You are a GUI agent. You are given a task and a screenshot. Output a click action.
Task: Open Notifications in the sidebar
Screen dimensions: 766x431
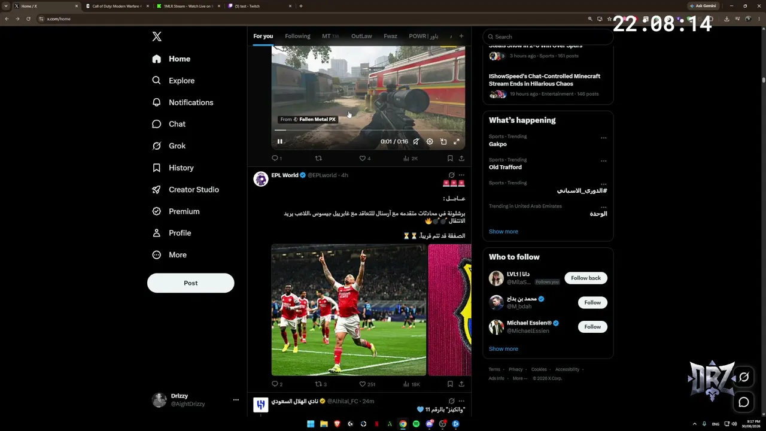183,102
